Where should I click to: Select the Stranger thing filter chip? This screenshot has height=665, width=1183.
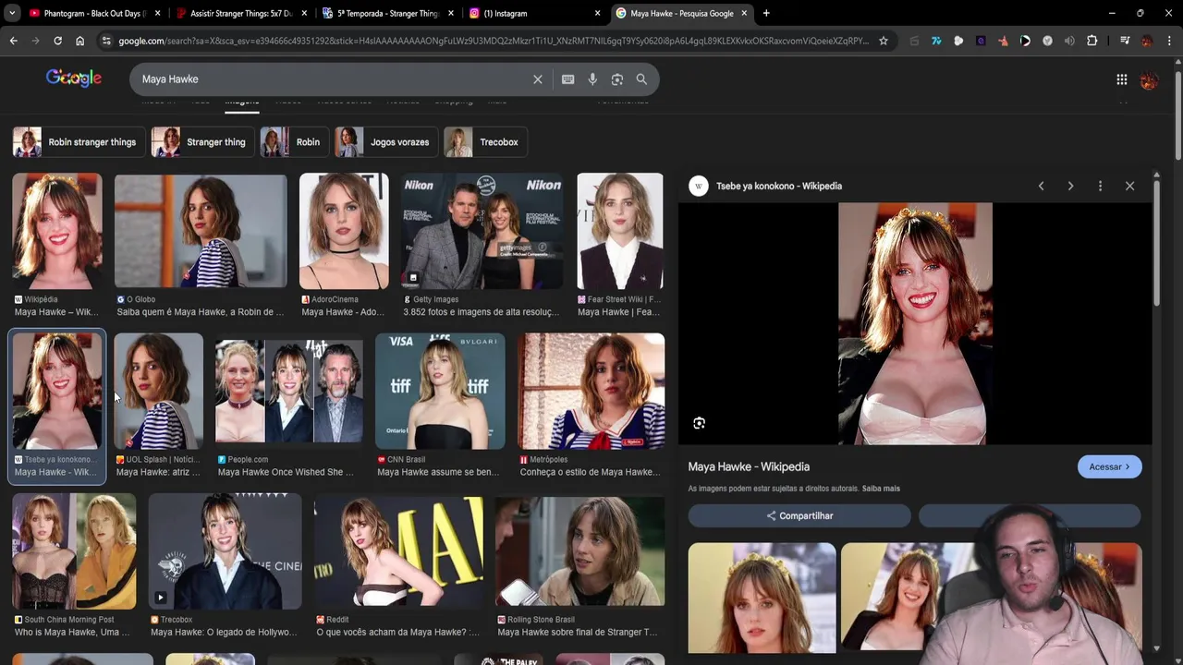coord(202,142)
